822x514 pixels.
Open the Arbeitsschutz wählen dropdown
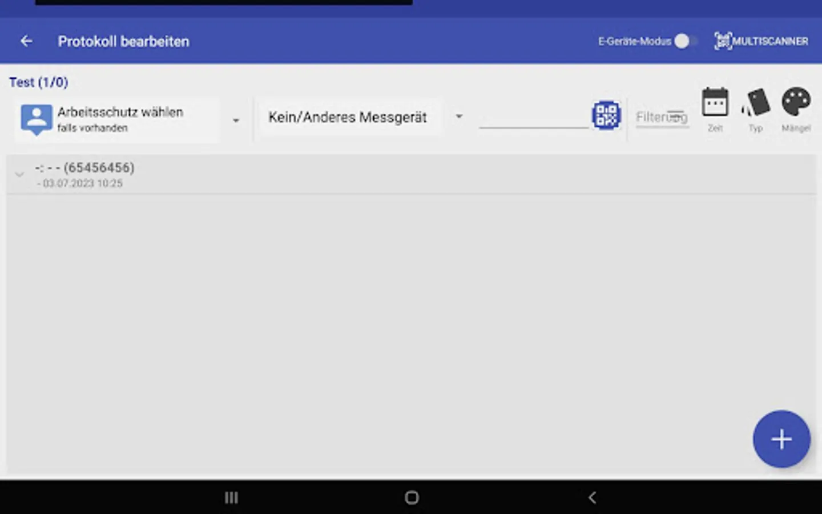(128, 119)
